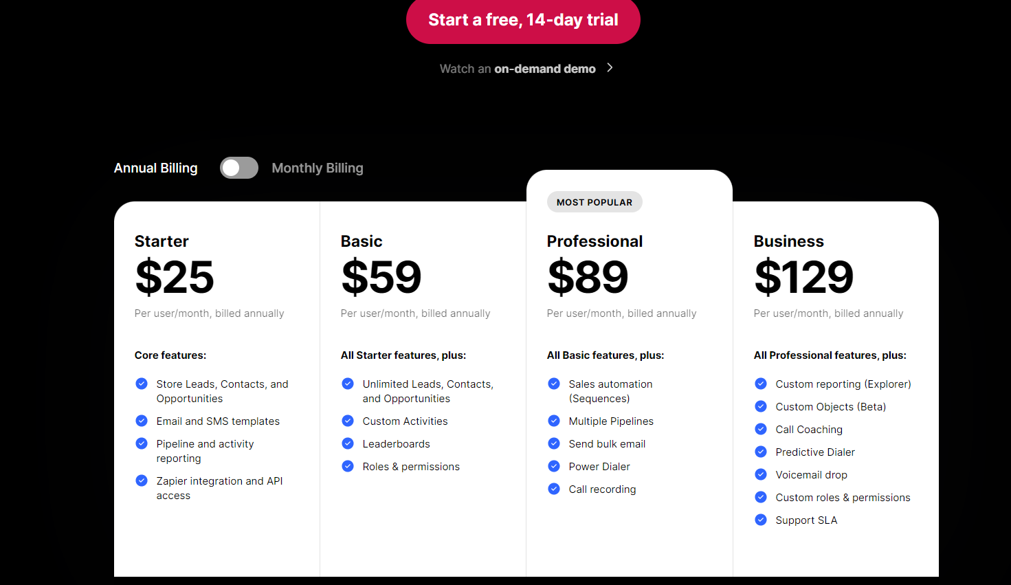Click the checkmark beside Predictive Dialer
Image resolution: width=1011 pixels, height=585 pixels.
pos(761,452)
